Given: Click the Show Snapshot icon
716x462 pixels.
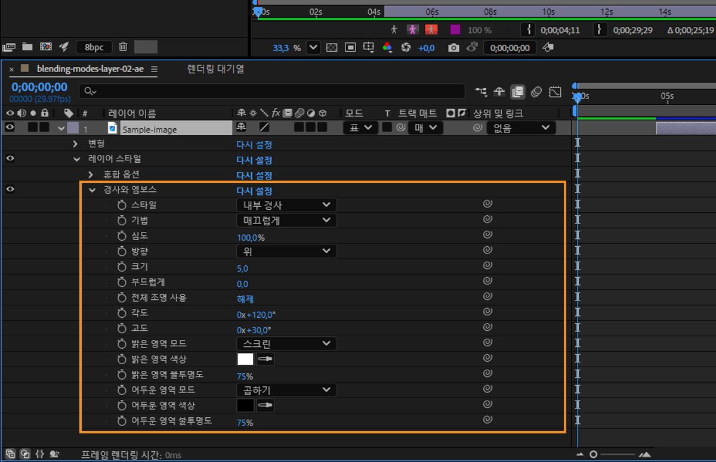Looking at the screenshot, I should 472,47.
